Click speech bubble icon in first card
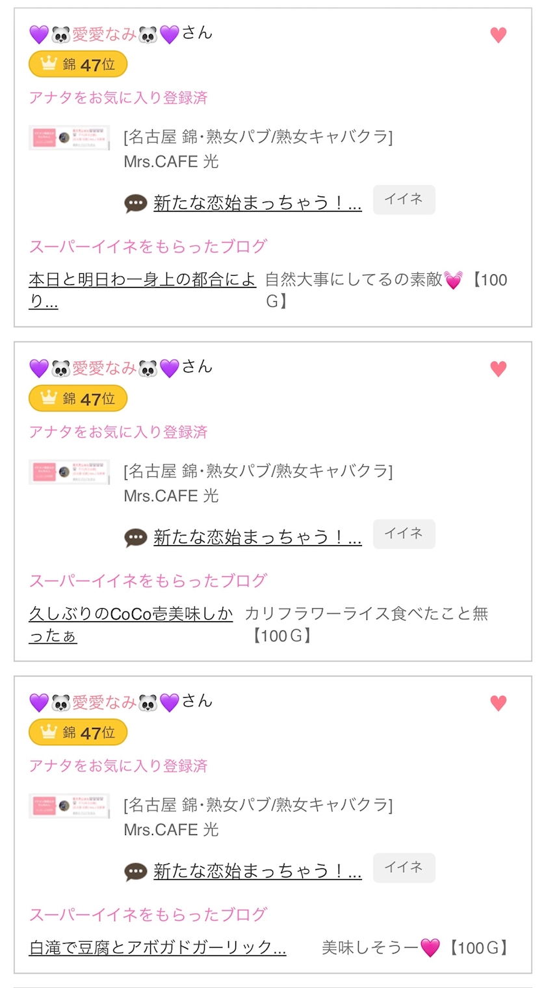This screenshot has height=988, width=546. 136,204
